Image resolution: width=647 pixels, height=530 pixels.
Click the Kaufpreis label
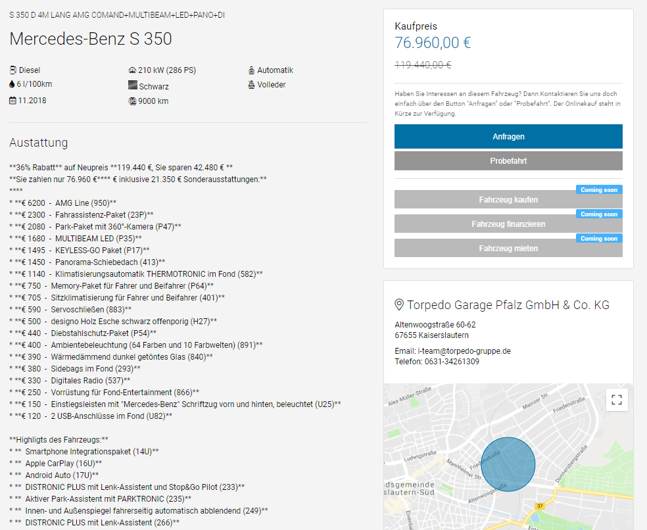[416, 26]
